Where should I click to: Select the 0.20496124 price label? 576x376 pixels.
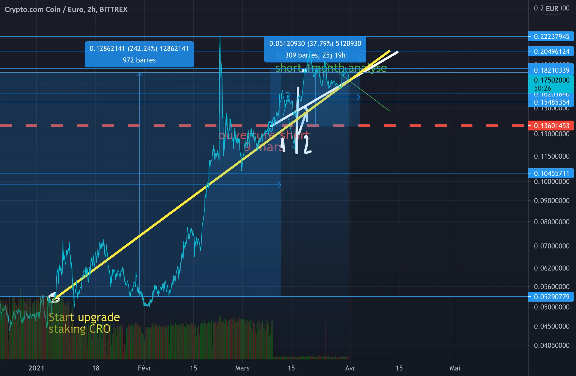click(x=551, y=51)
